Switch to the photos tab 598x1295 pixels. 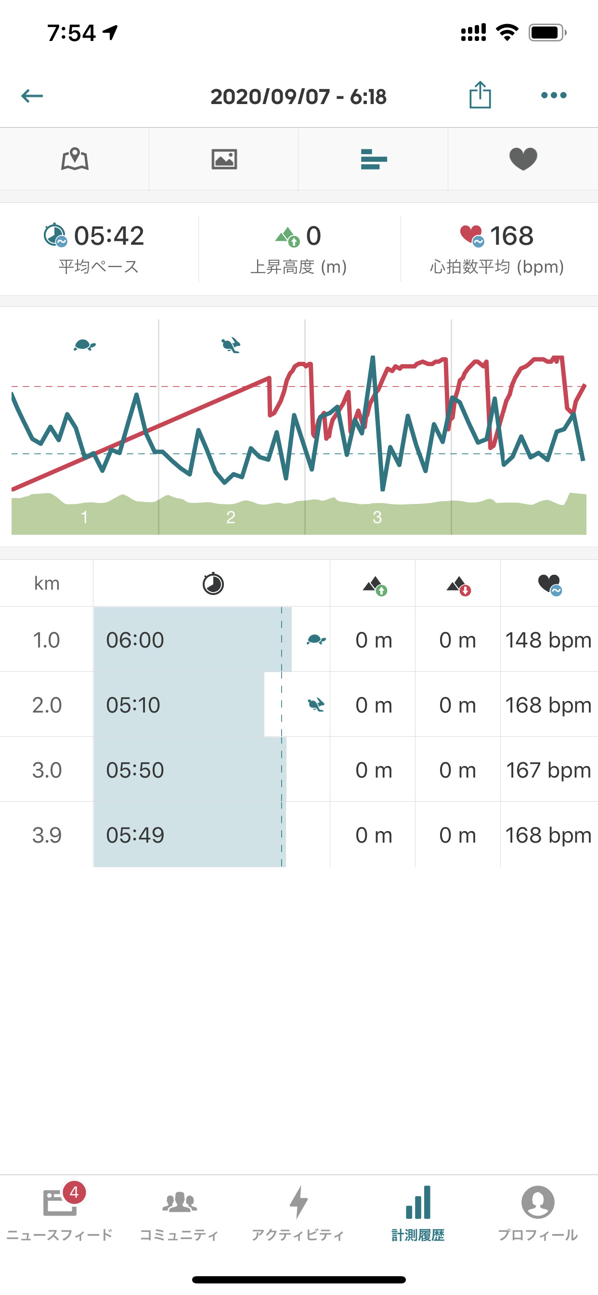[x=224, y=159]
